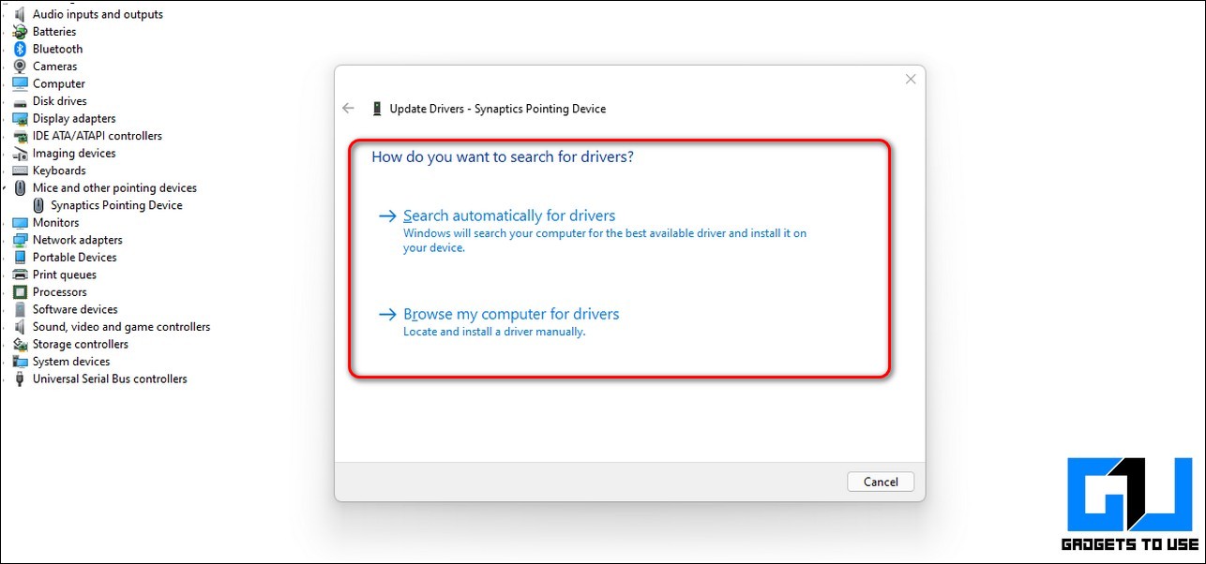Expand the Audio inputs and outputs node
1206x564 pixels.
coord(5,15)
